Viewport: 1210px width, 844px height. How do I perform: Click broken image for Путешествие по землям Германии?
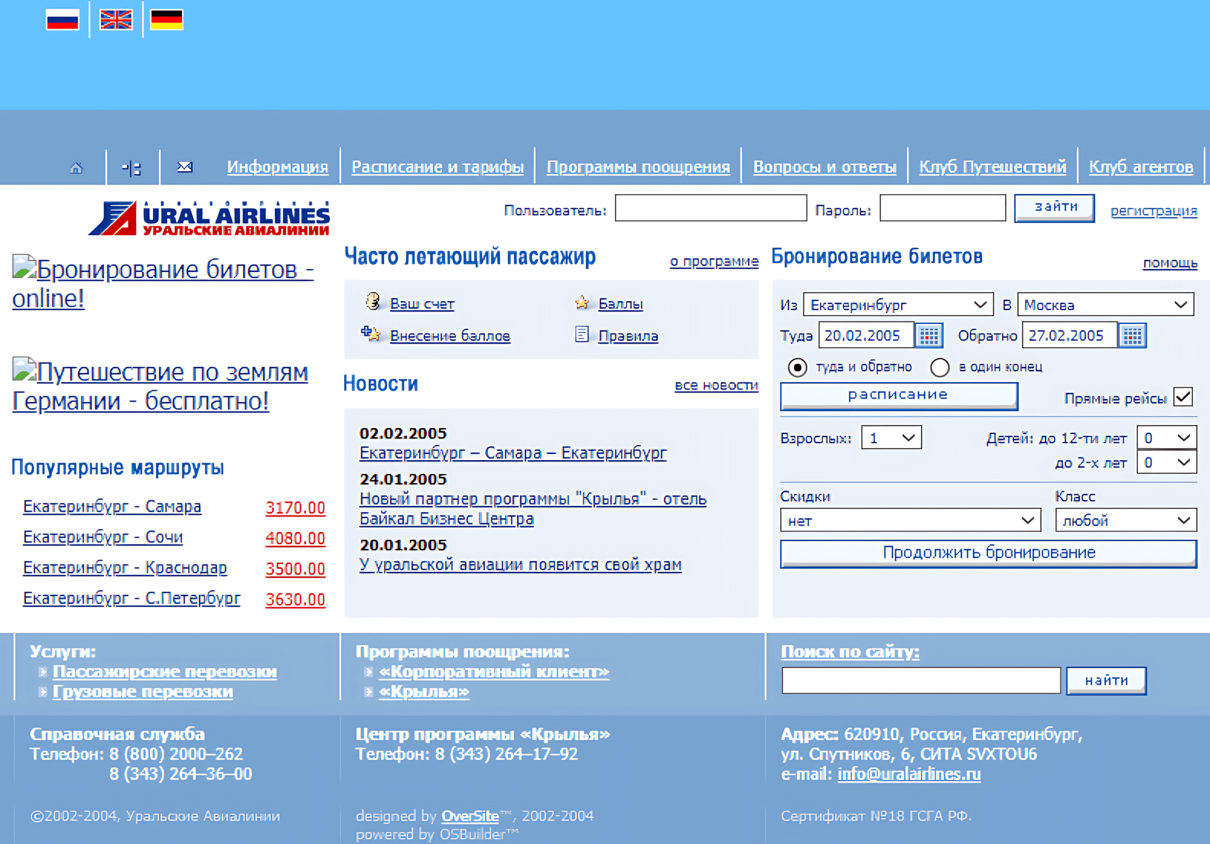[24, 369]
